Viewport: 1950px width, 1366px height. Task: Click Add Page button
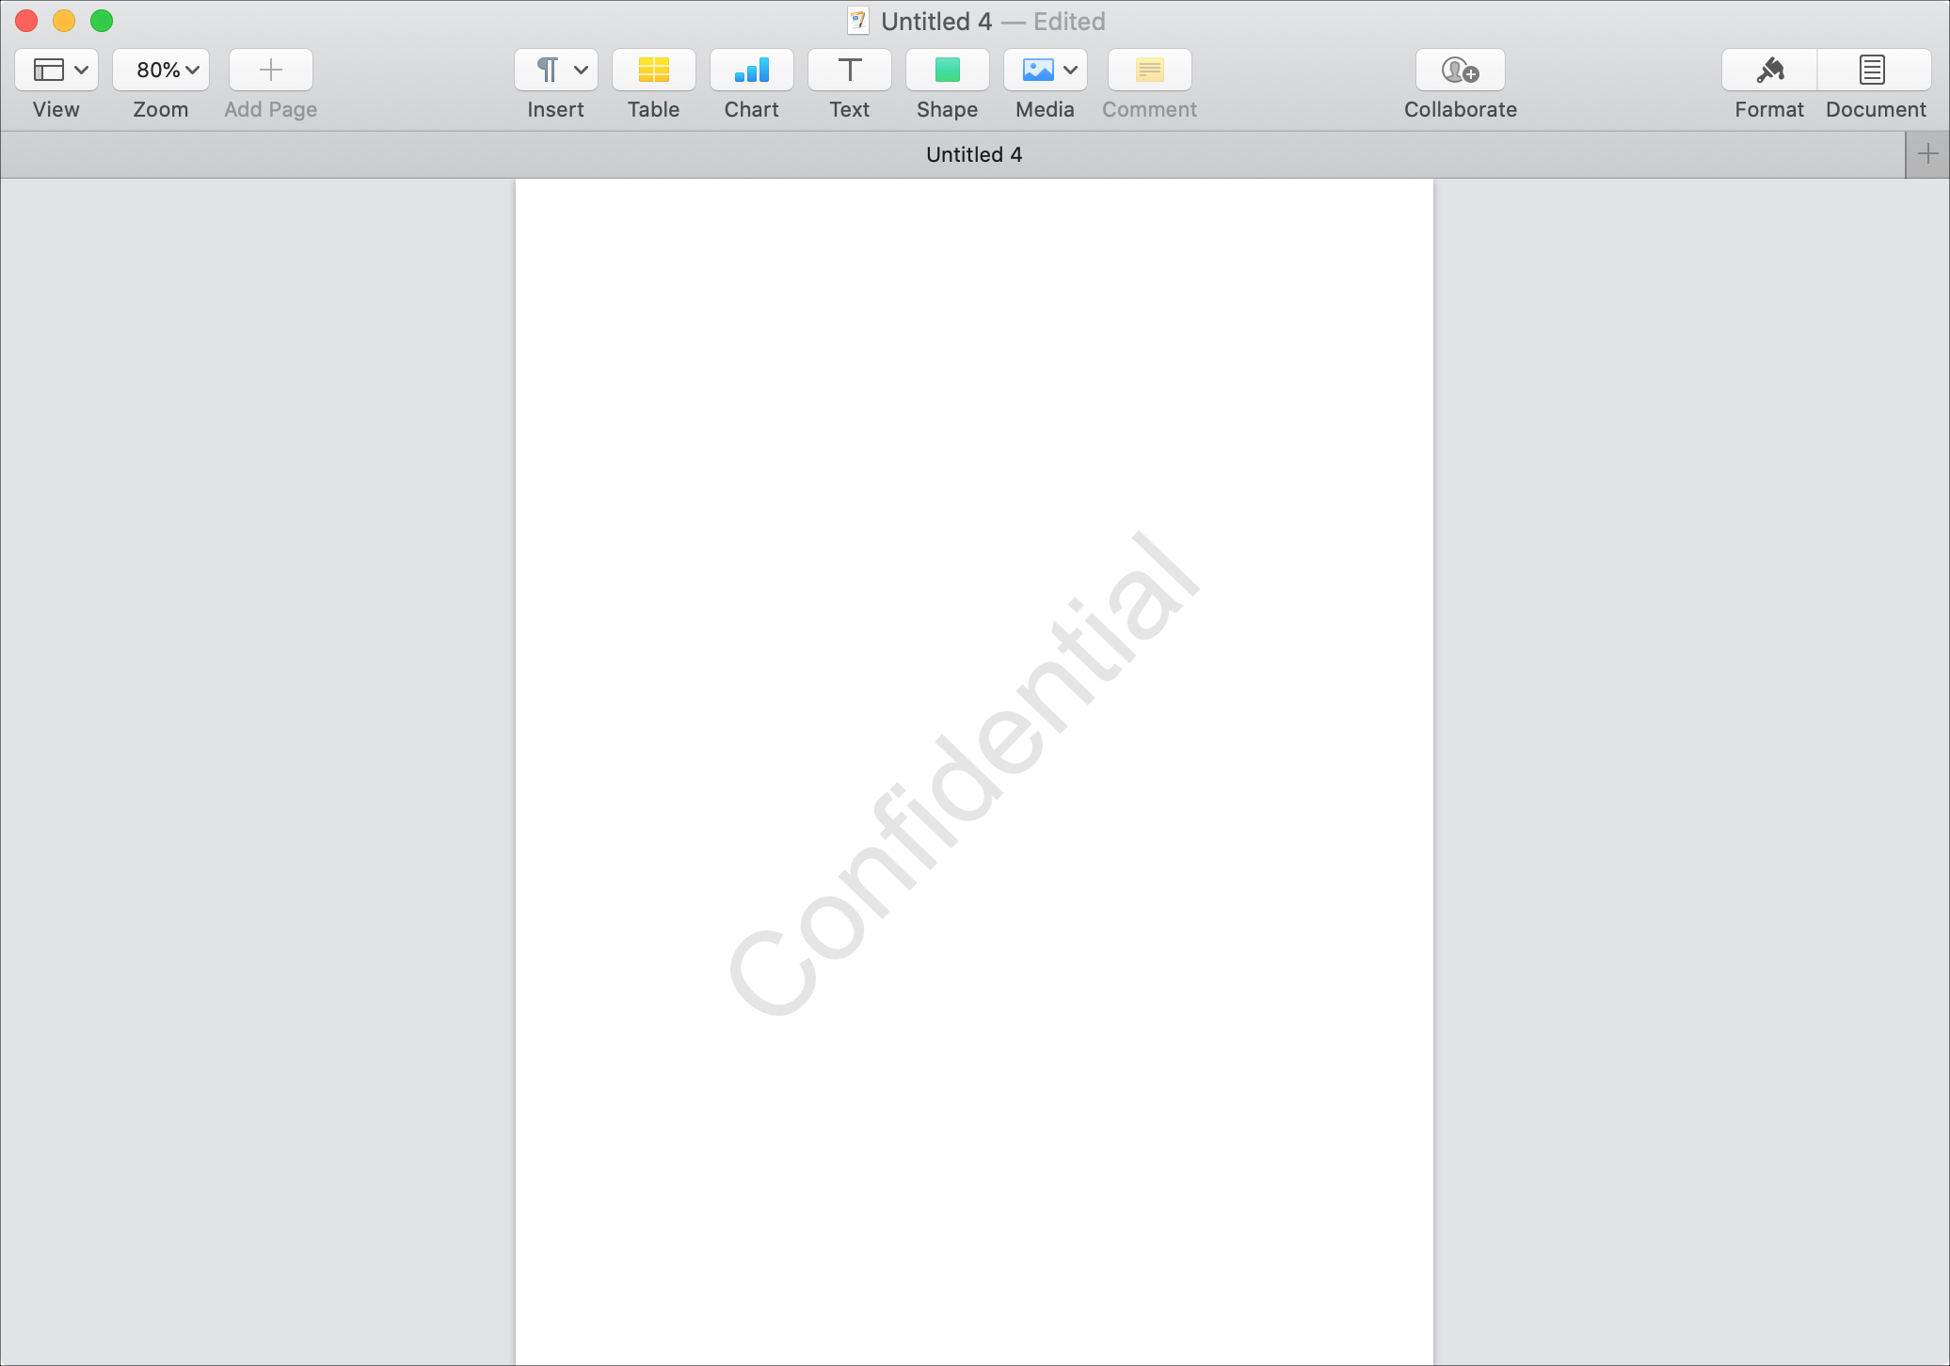pos(268,70)
